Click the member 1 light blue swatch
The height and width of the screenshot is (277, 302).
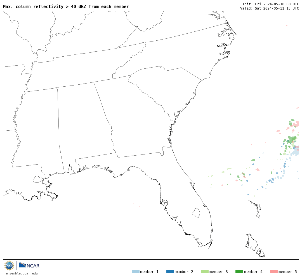click(x=135, y=272)
